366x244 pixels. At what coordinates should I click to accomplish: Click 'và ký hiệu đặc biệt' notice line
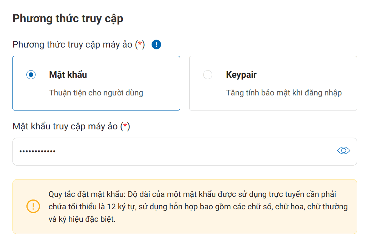pyautogui.click(x=82, y=219)
